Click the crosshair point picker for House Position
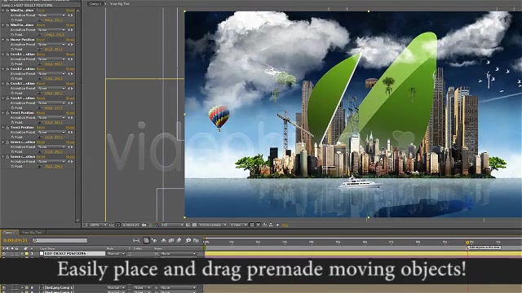The height and width of the screenshot is (293, 522). click(x=40, y=49)
